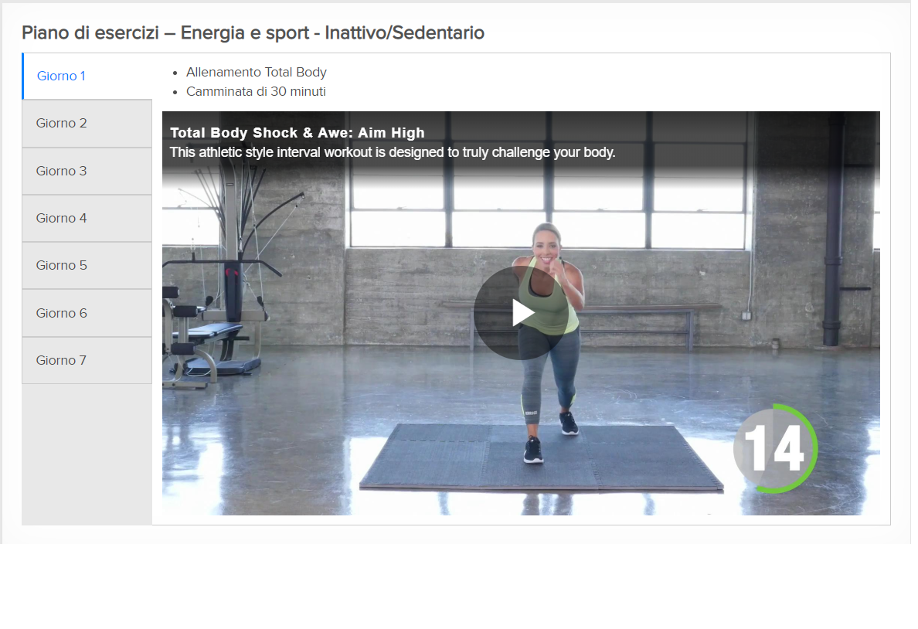Show the Giorno 5 exercise plan

pyautogui.click(x=87, y=265)
